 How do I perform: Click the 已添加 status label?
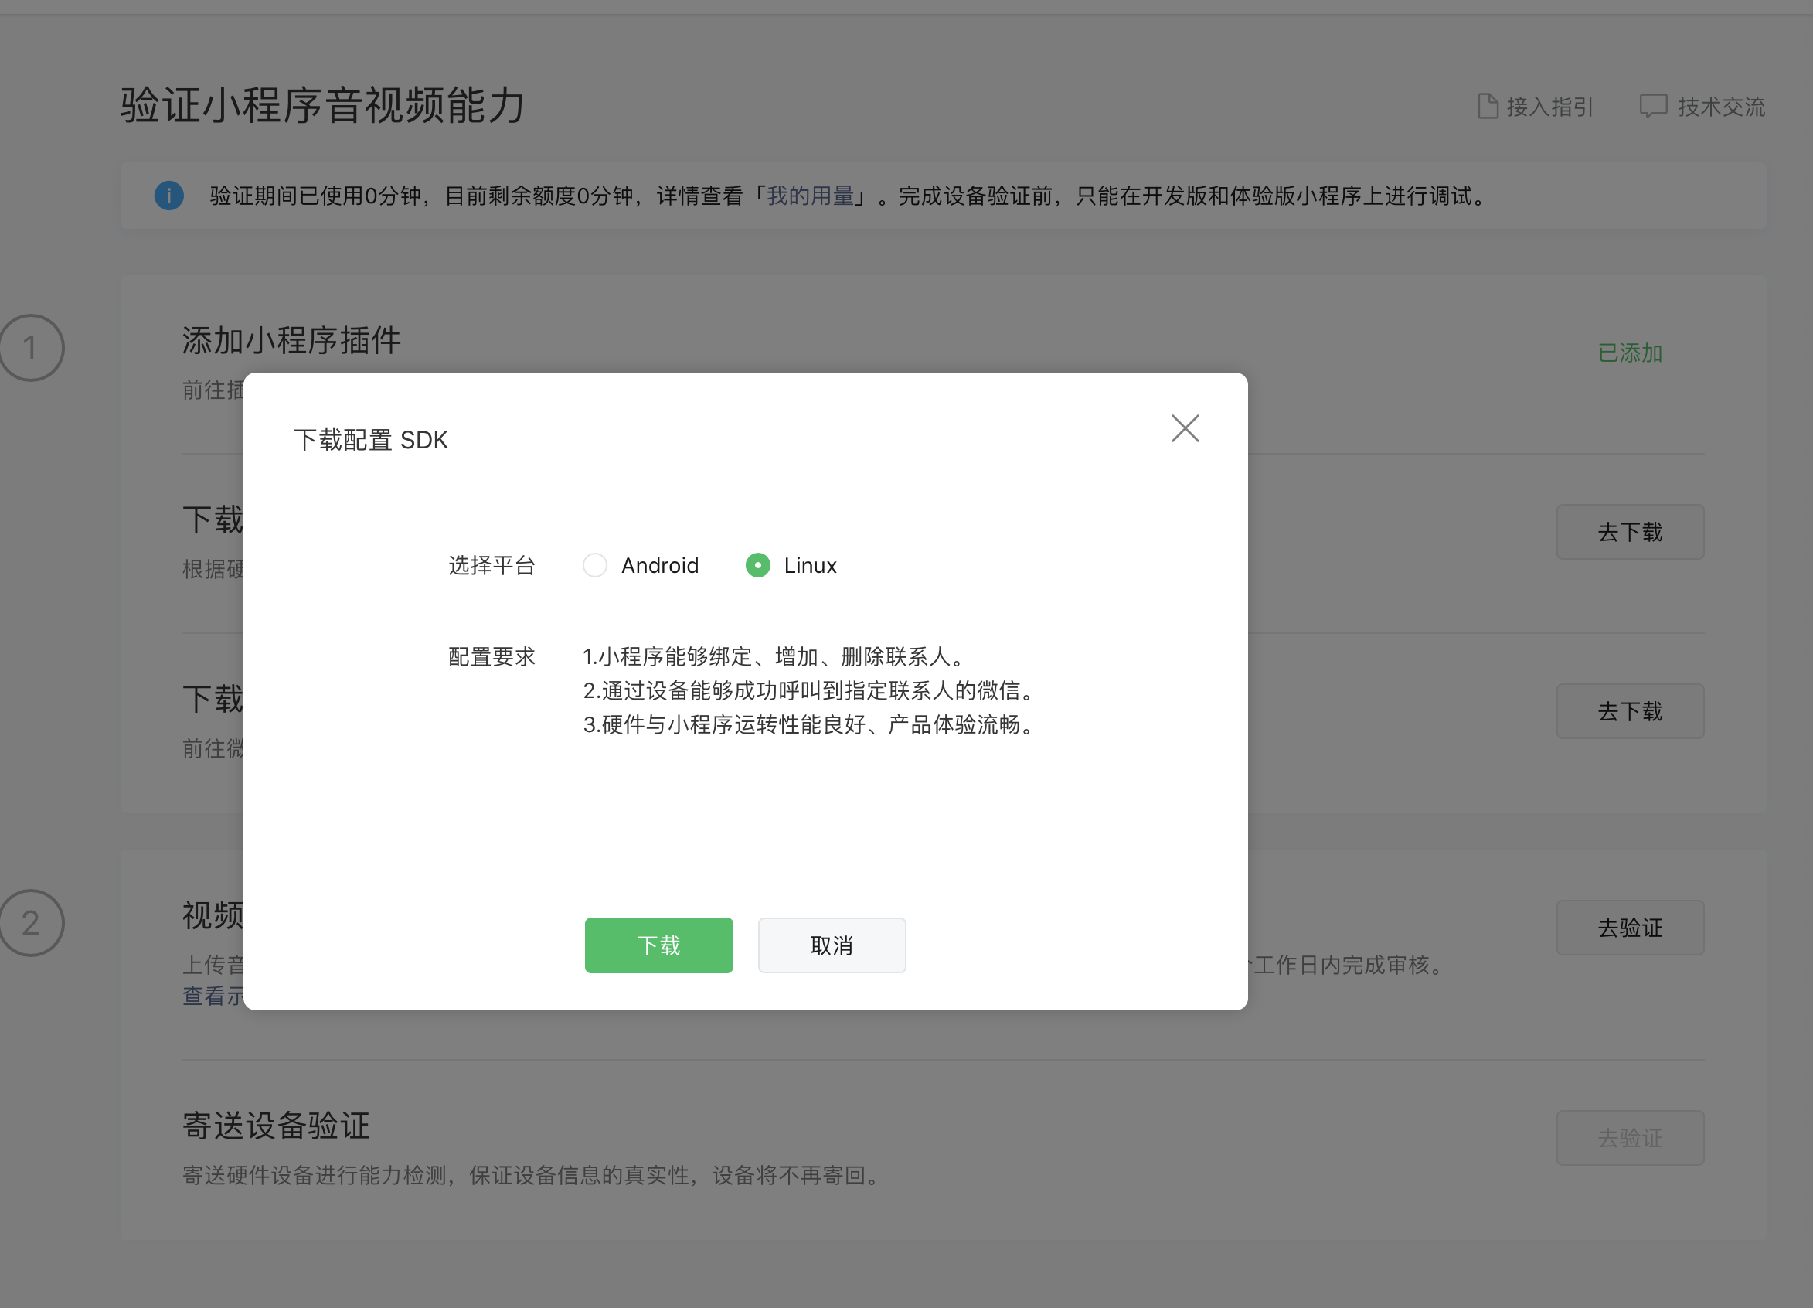[1629, 353]
